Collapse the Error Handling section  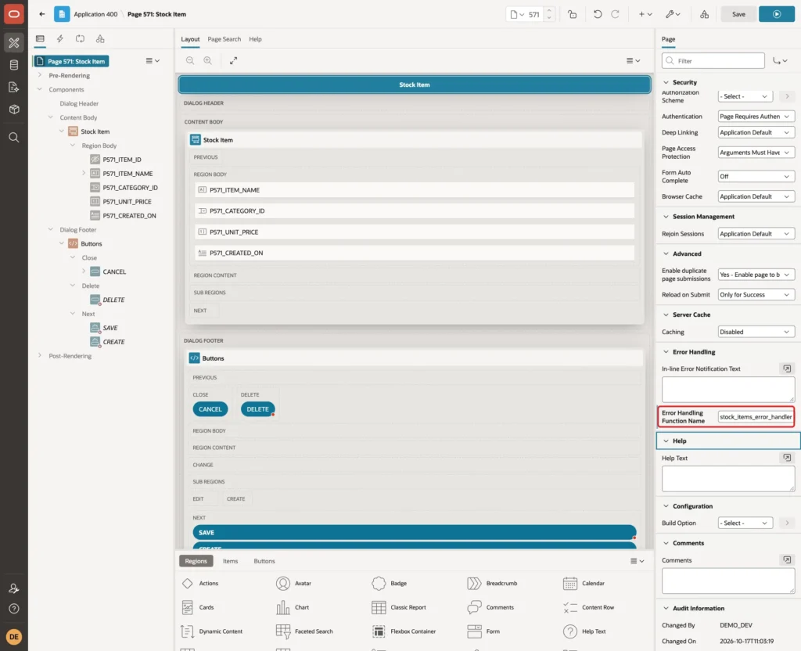pyautogui.click(x=666, y=352)
